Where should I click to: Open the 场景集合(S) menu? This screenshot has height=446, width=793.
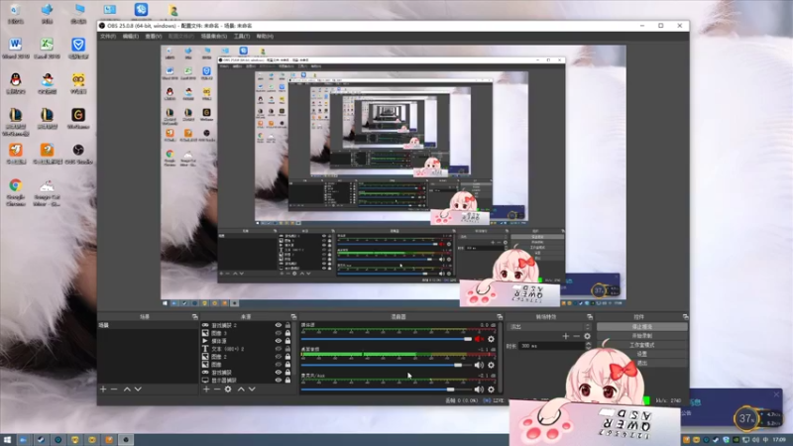(214, 37)
